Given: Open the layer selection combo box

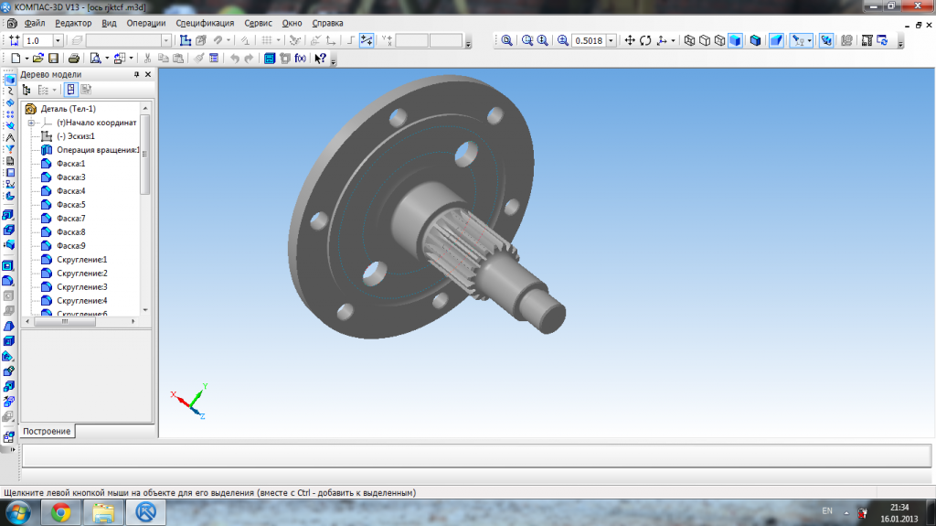Looking at the screenshot, I should (128, 40).
